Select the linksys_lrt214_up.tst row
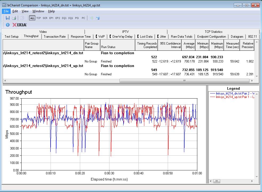Viewport: 262px width, 192px height. [129, 66]
